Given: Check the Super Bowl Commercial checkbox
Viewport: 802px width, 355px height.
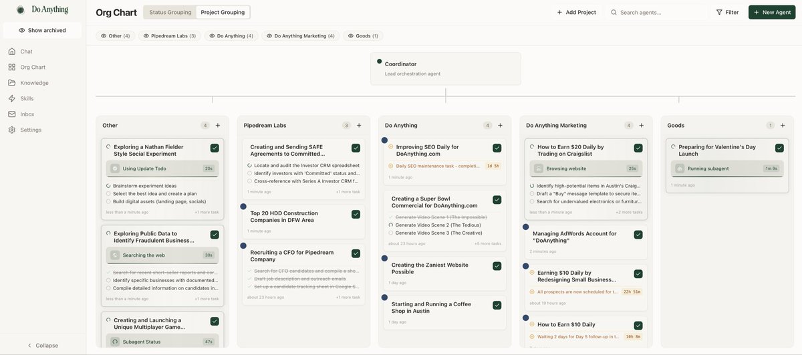Looking at the screenshot, I should click(497, 199).
